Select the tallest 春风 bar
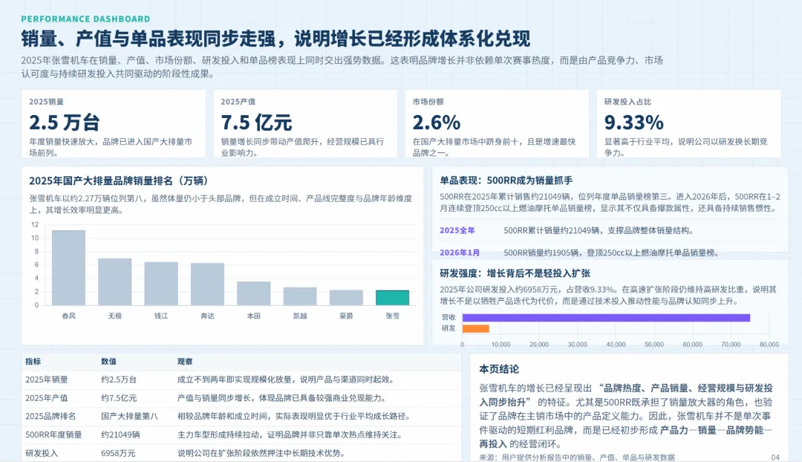The image size is (802, 462). pos(68,267)
